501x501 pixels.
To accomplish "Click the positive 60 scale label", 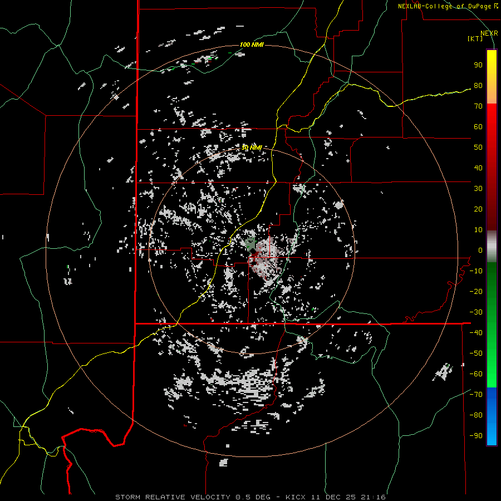I will click(478, 126).
